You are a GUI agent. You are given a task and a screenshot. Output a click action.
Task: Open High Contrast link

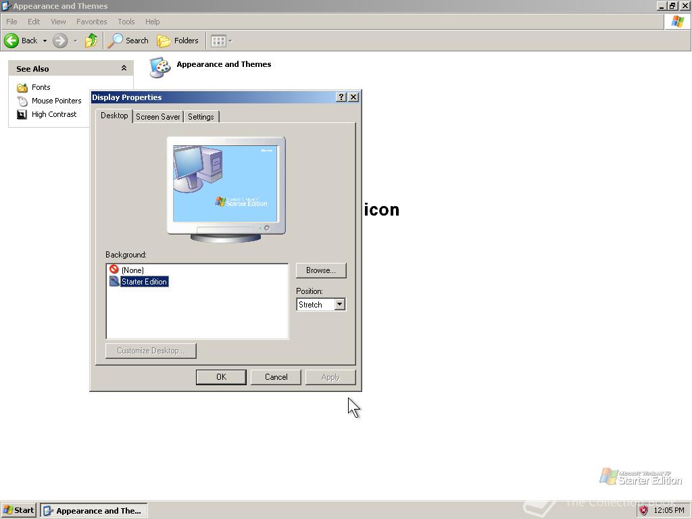click(54, 114)
